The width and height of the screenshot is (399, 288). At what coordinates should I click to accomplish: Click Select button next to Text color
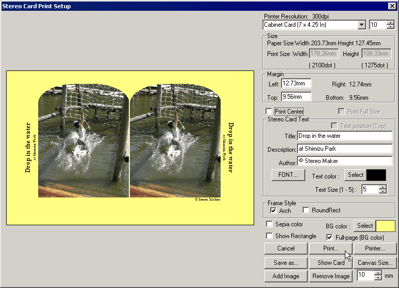[355, 175]
